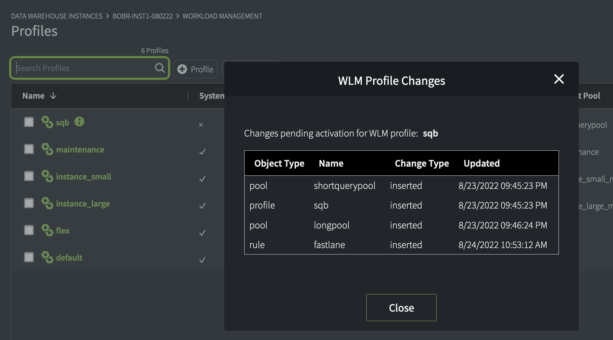613x340 pixels.
Task: Click the Updated column header
Action: (x=481, y=164)
